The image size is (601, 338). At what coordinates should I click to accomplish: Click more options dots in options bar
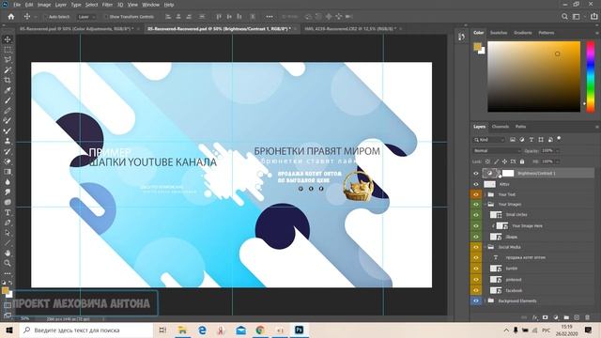tap(270, 17)
